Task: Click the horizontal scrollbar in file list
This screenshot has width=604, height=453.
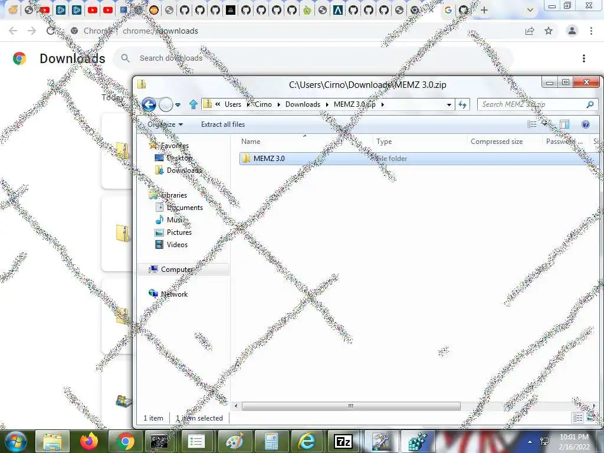Action: [350, 406]
